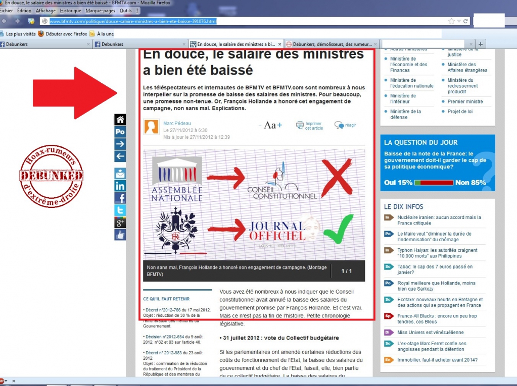Switch to the first Debunkers tab
The height and width of the screenshot is (386, 517).
click(x=45, y=44)
